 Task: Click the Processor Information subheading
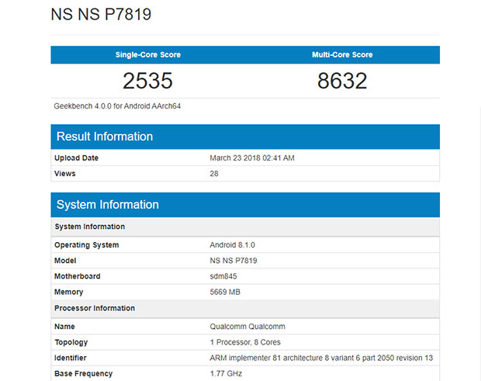point(95,308)
